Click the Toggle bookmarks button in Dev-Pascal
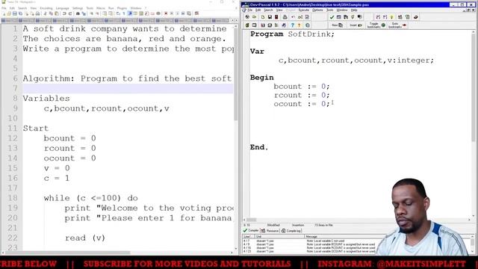 (376, 25)
